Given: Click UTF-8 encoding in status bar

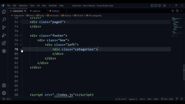Looking at the screenshot, I should [x=142, y=99].
